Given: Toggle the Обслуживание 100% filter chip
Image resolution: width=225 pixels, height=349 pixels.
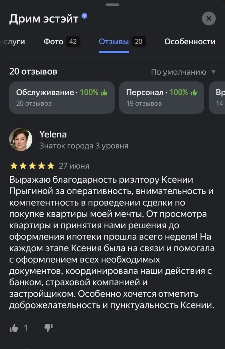Looking at the screenshot, I should tap(61, 97).
